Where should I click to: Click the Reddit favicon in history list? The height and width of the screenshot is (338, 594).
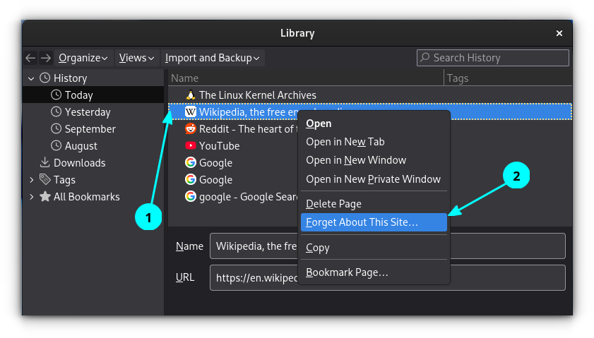pos(190,129)
